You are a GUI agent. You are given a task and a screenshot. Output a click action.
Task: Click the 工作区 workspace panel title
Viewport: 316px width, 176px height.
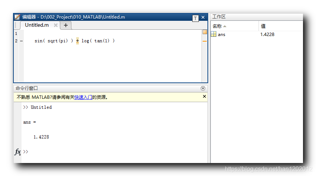click(x=219, y=17)
